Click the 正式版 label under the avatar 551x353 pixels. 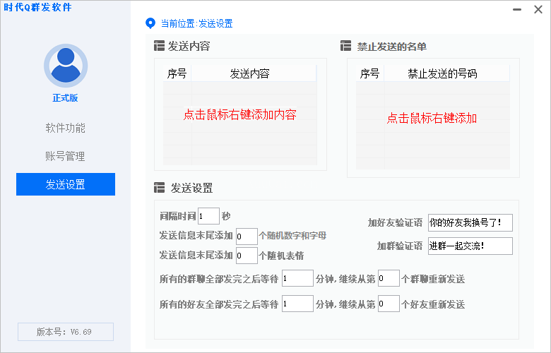pyautogui.click(x=65, y=98)
